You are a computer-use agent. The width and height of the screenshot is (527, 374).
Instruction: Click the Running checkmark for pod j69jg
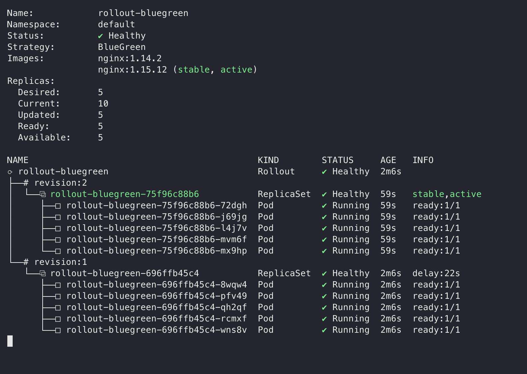click(324, 217)
